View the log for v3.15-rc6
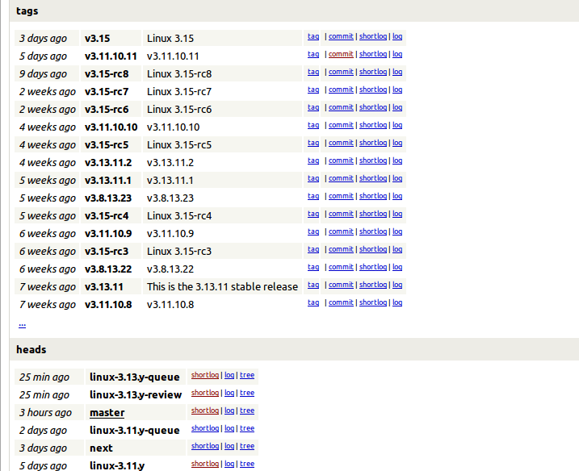This screenshot has height=471, width=579. [397, 107]
